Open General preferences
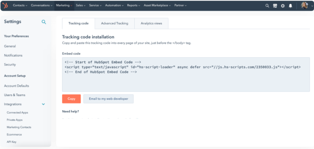Image resolution: width=314 pixels, height=149 pixels. [10, 46]
